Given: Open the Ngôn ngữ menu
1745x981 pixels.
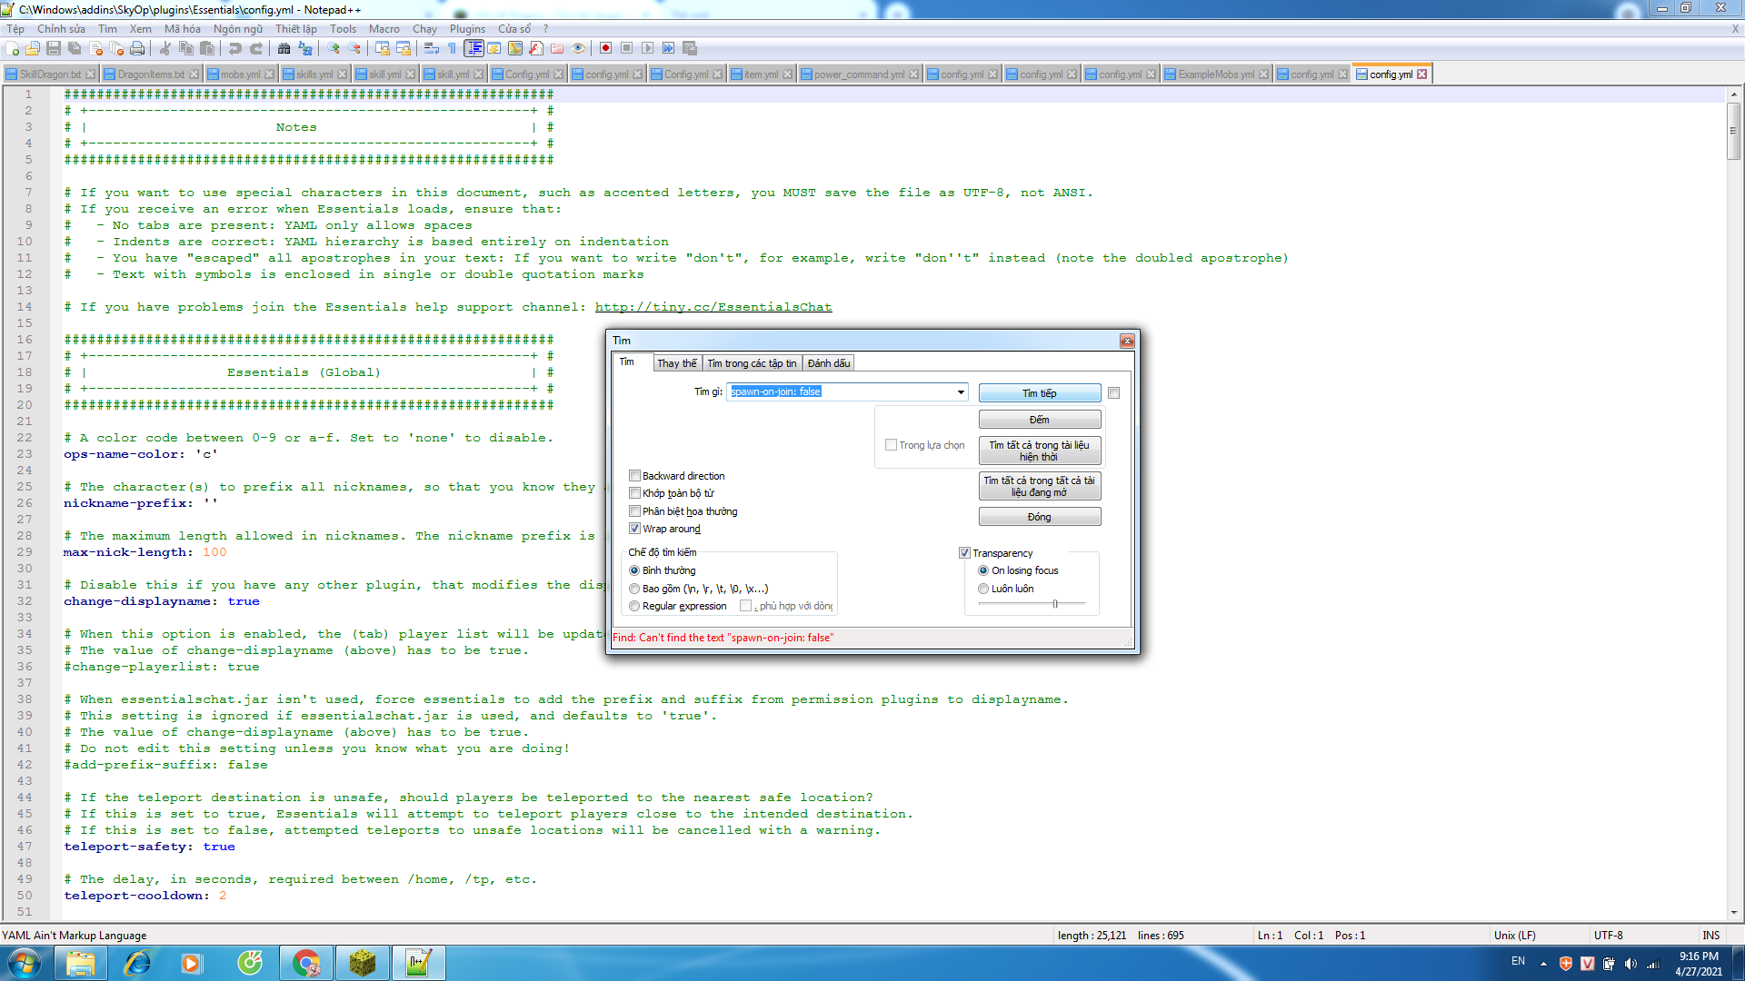Looking at the screenshot, I should tap(237, 29).
